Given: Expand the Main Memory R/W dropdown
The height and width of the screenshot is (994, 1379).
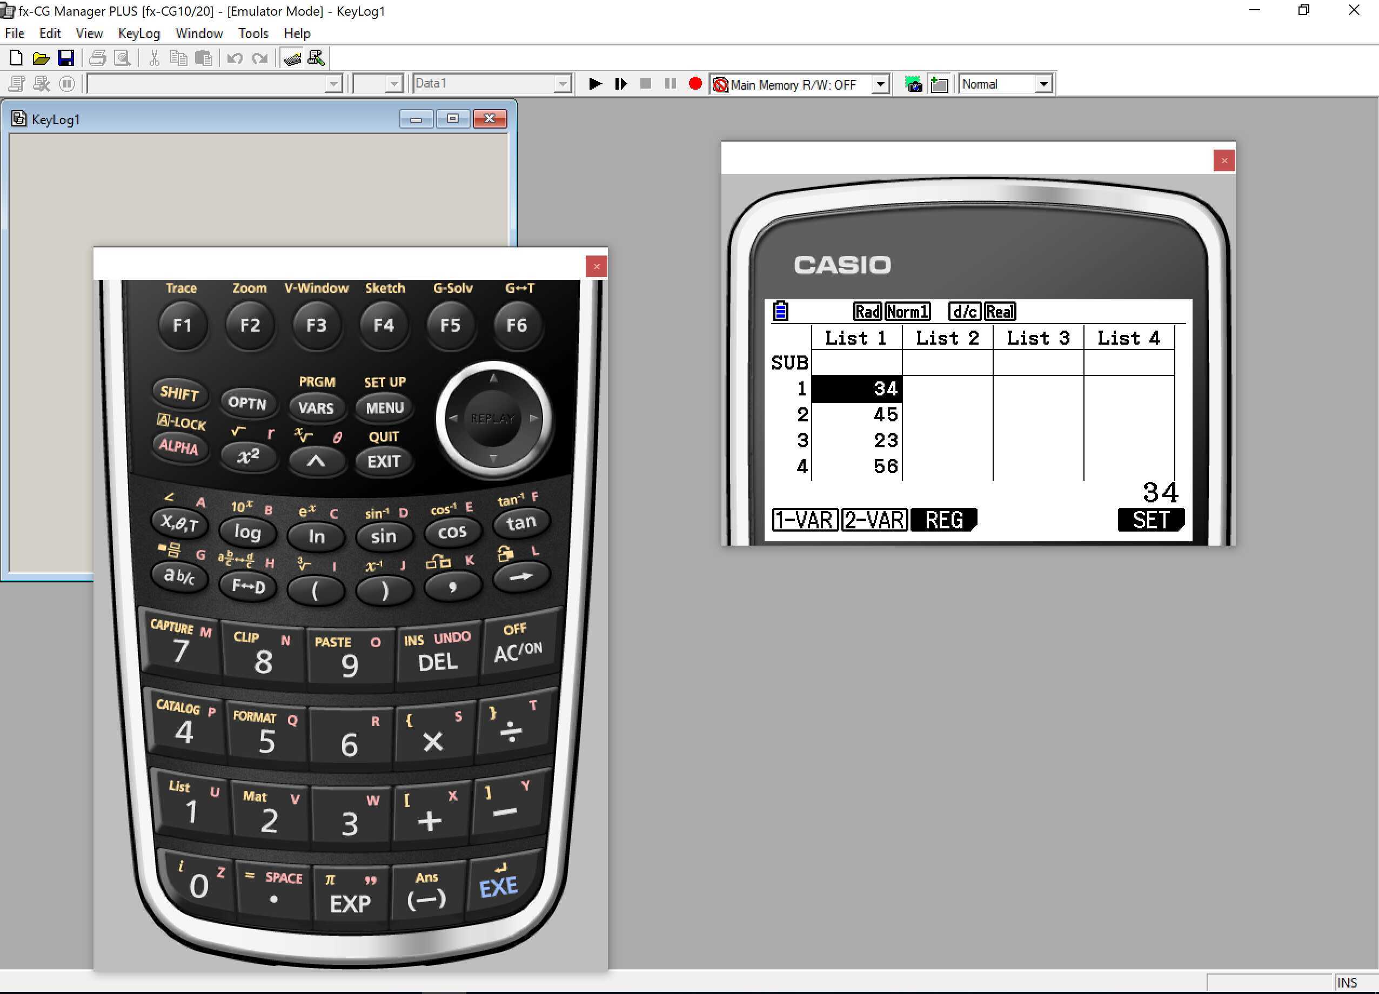Looking at the screenshot, I should coord(880,84).
